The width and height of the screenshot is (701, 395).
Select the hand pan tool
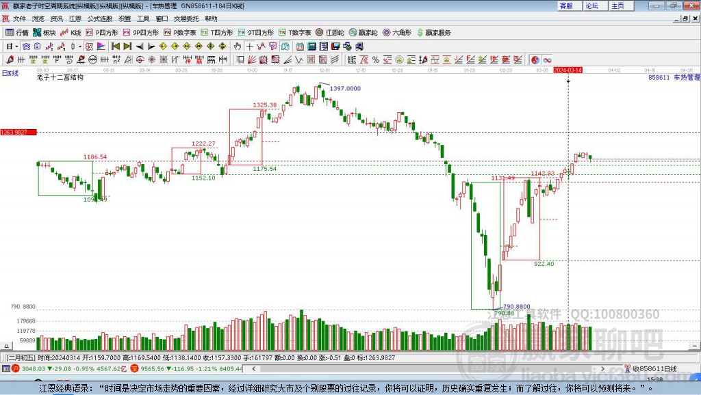pyautogui.click(x=238, y=46)
